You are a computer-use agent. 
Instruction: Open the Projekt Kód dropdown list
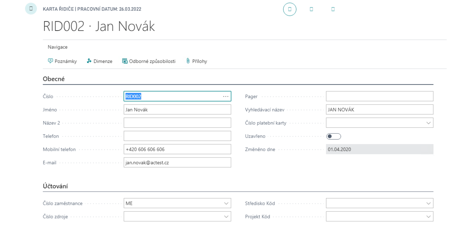coord(428,216)
